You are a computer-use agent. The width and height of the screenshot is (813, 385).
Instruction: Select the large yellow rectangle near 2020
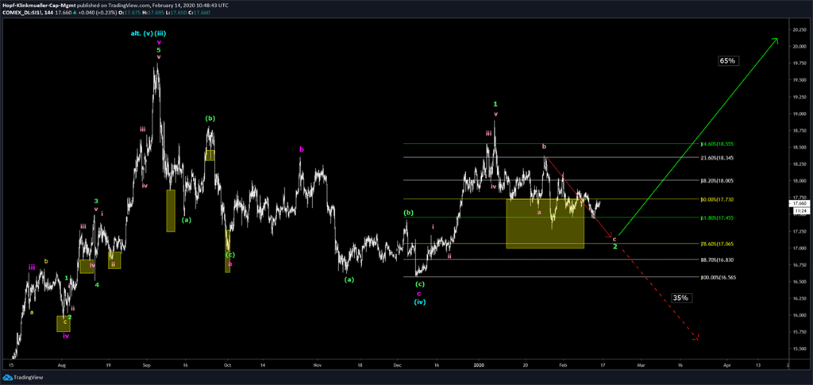tap(545, 223)
